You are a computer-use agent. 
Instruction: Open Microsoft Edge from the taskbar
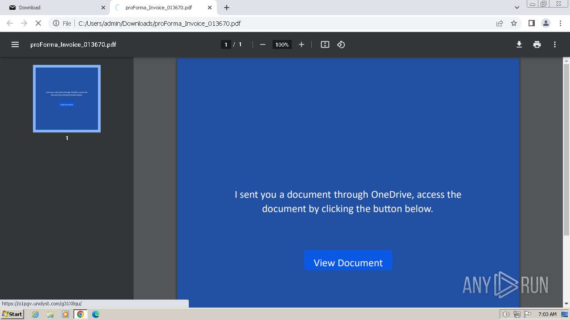[96, 314]
